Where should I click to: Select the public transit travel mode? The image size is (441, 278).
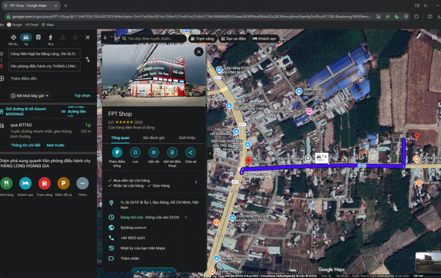[38, 38]
